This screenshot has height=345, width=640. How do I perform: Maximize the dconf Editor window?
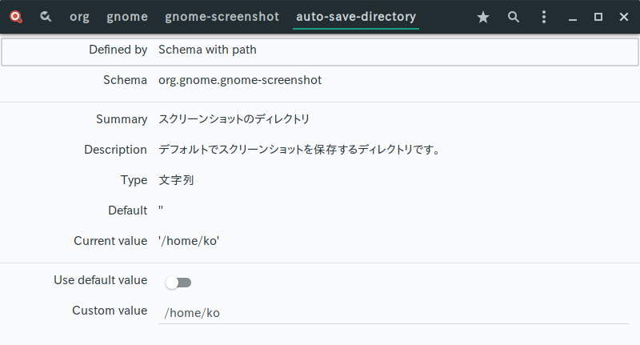598,17
